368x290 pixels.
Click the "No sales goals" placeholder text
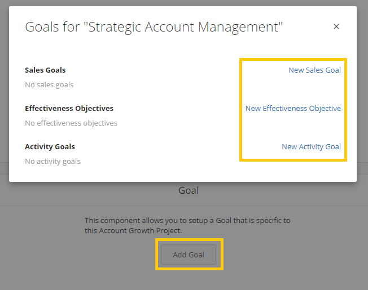tap(49, 85)
